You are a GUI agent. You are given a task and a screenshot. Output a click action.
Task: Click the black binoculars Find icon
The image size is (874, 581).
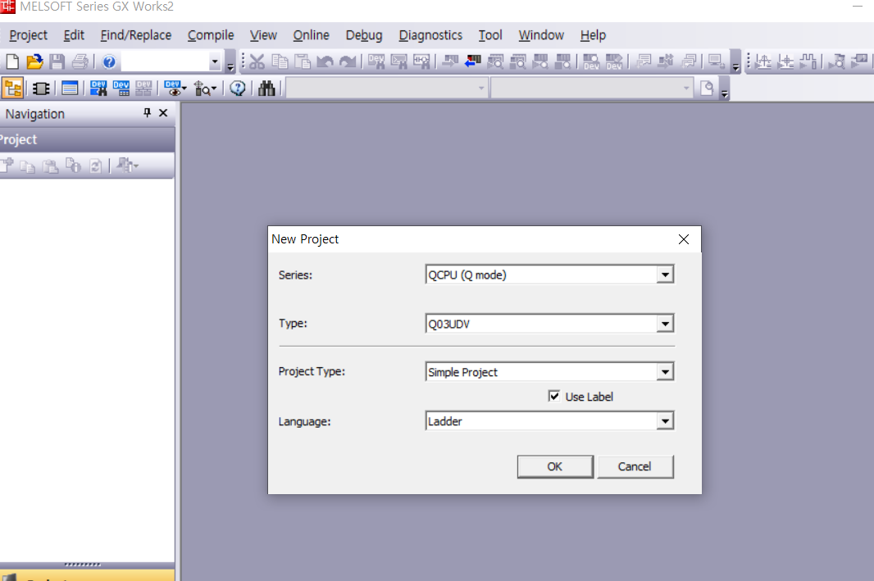(266, 88)
